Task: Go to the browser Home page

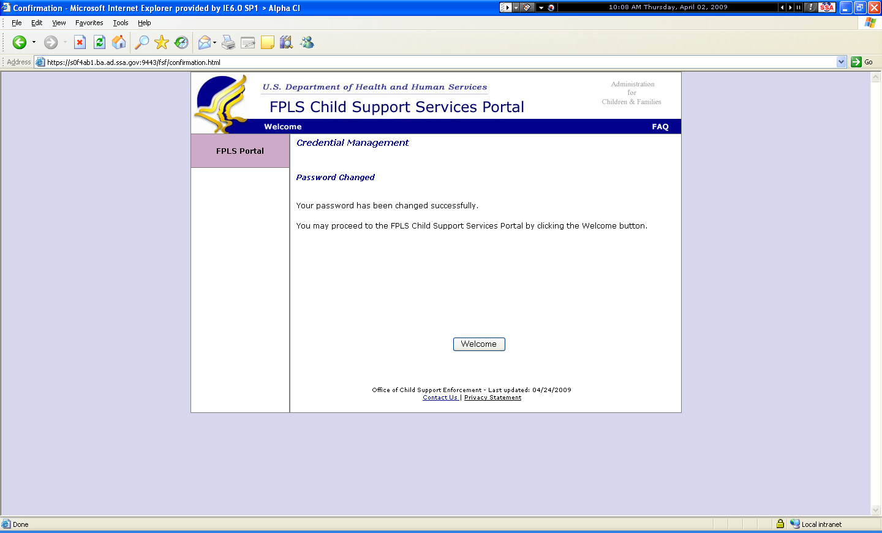Action: coord(119,42)
